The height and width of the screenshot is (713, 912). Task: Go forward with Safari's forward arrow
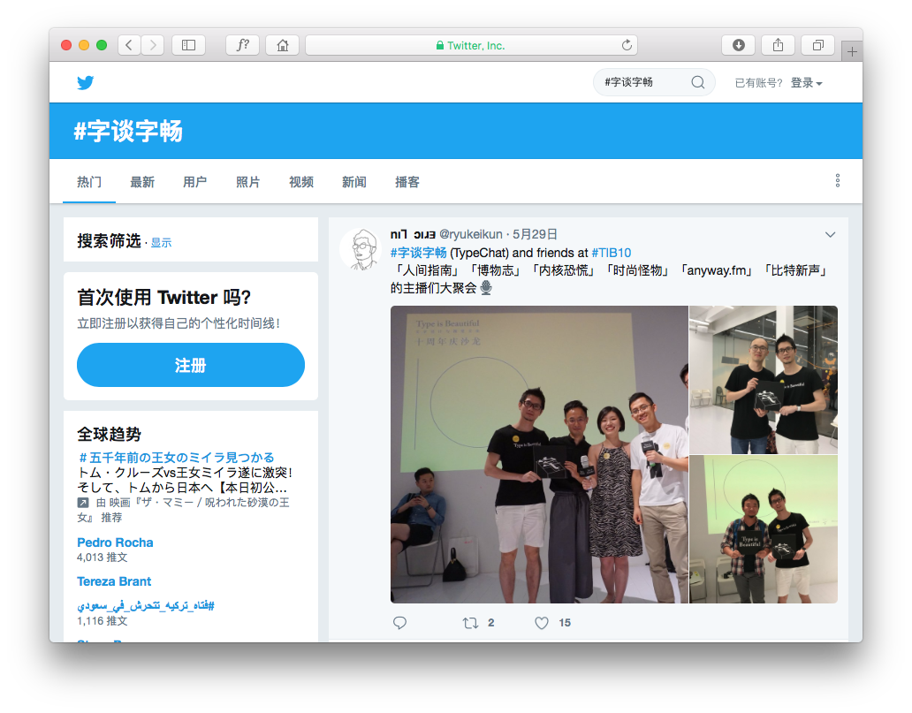(x=153, y=45)
